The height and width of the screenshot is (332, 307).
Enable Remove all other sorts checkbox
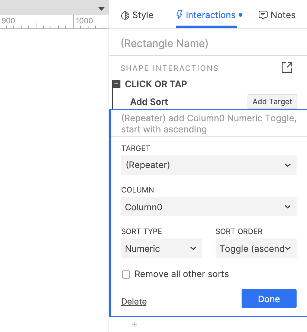tap(126, 275)
